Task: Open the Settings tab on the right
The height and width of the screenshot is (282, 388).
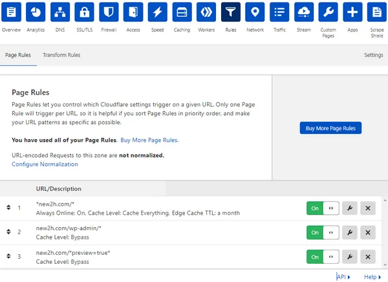Action: click(x=373, y=55)
